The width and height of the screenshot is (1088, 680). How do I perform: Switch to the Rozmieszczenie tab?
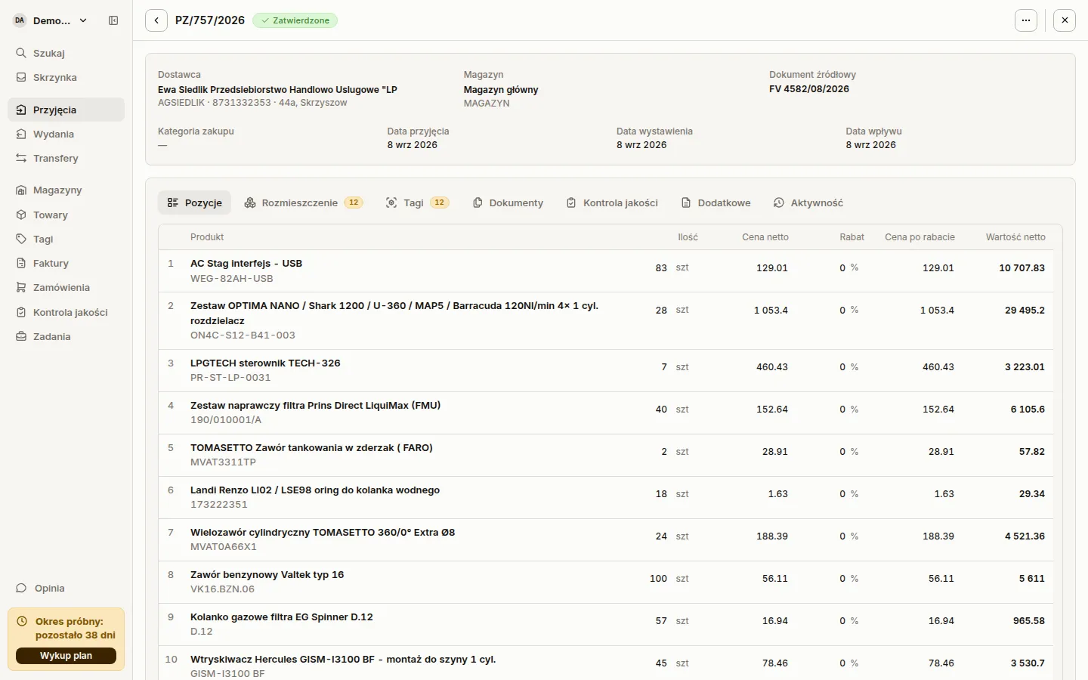[304, 202]
